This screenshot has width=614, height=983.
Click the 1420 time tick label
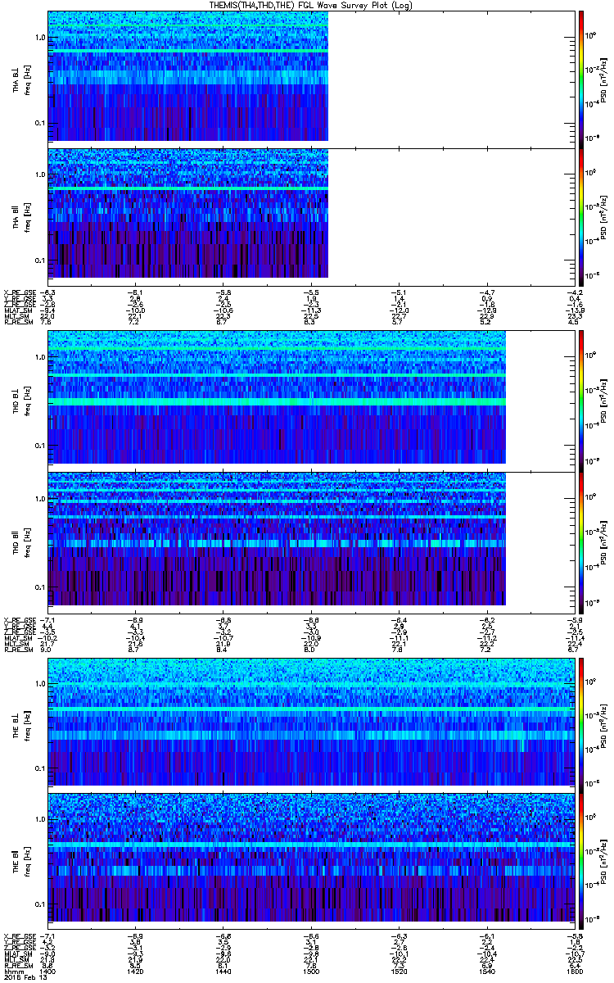coord(135,970)
